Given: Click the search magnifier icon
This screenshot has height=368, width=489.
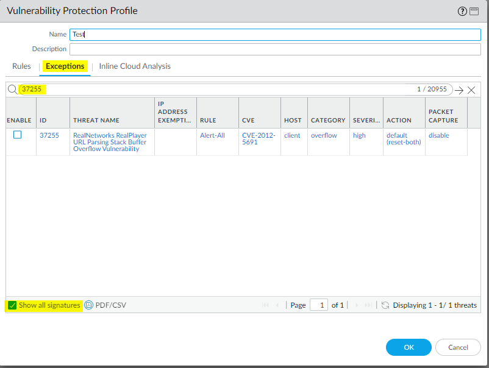Looking at the screenshot, I should coord(13,90).
